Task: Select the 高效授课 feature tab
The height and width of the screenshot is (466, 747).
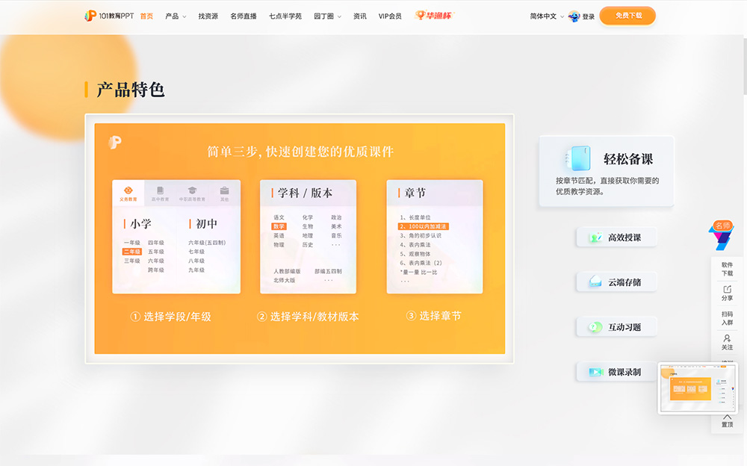Action: [616, 237]
